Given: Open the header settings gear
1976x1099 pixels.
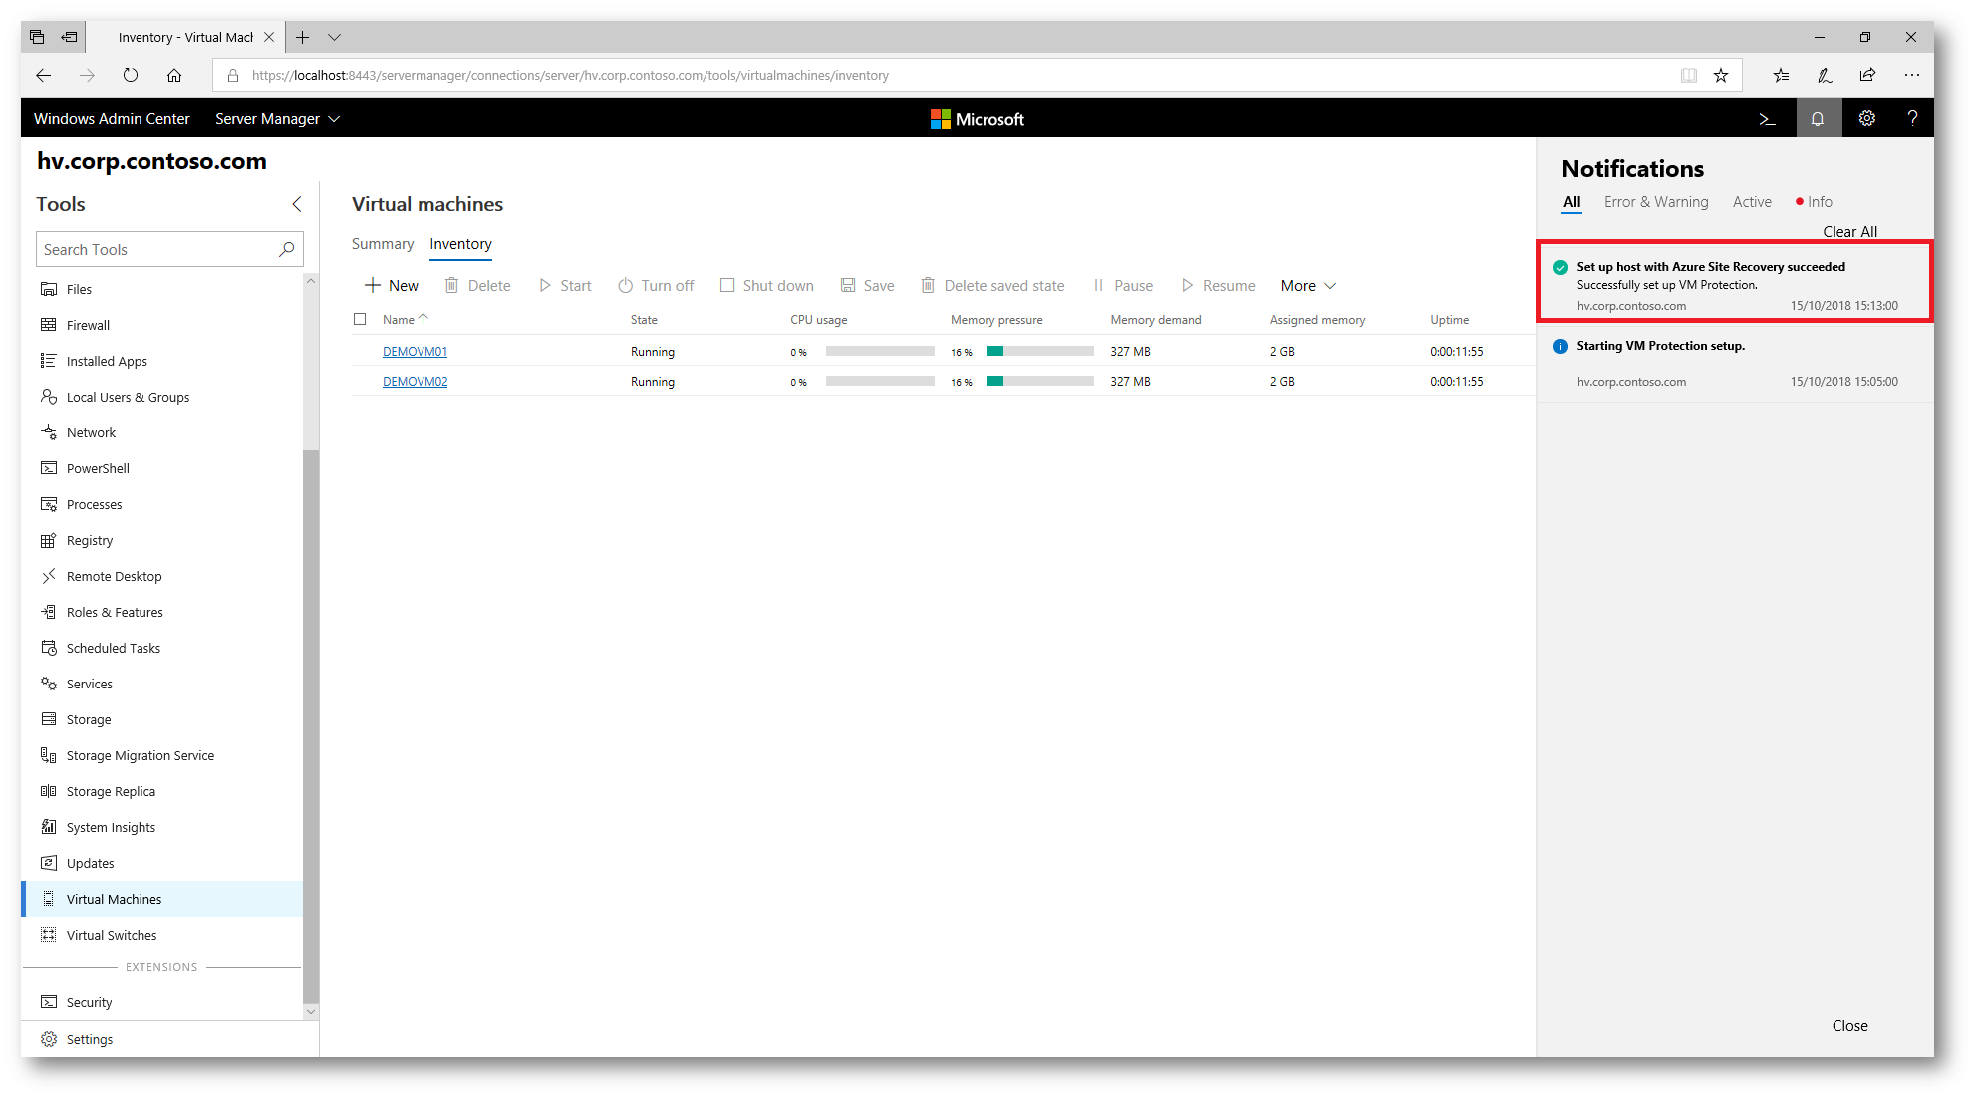Looking at the screenshot, I should pos(1866,119).
